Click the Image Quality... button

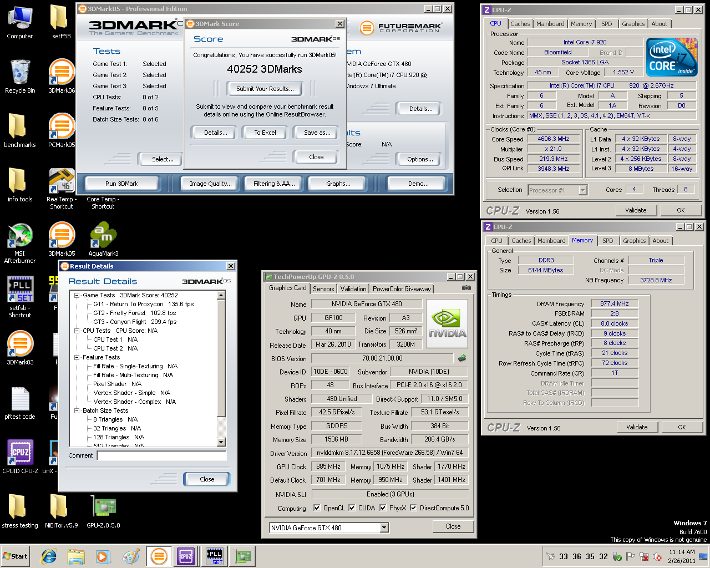pyautogui.click(x=211, y=184)
